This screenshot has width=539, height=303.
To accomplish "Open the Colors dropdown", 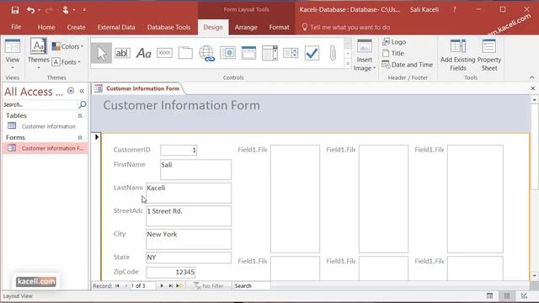I will [67, 46].
